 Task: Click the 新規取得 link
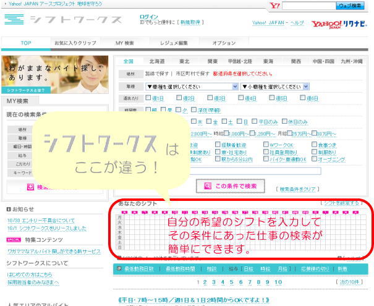point(190,22)
